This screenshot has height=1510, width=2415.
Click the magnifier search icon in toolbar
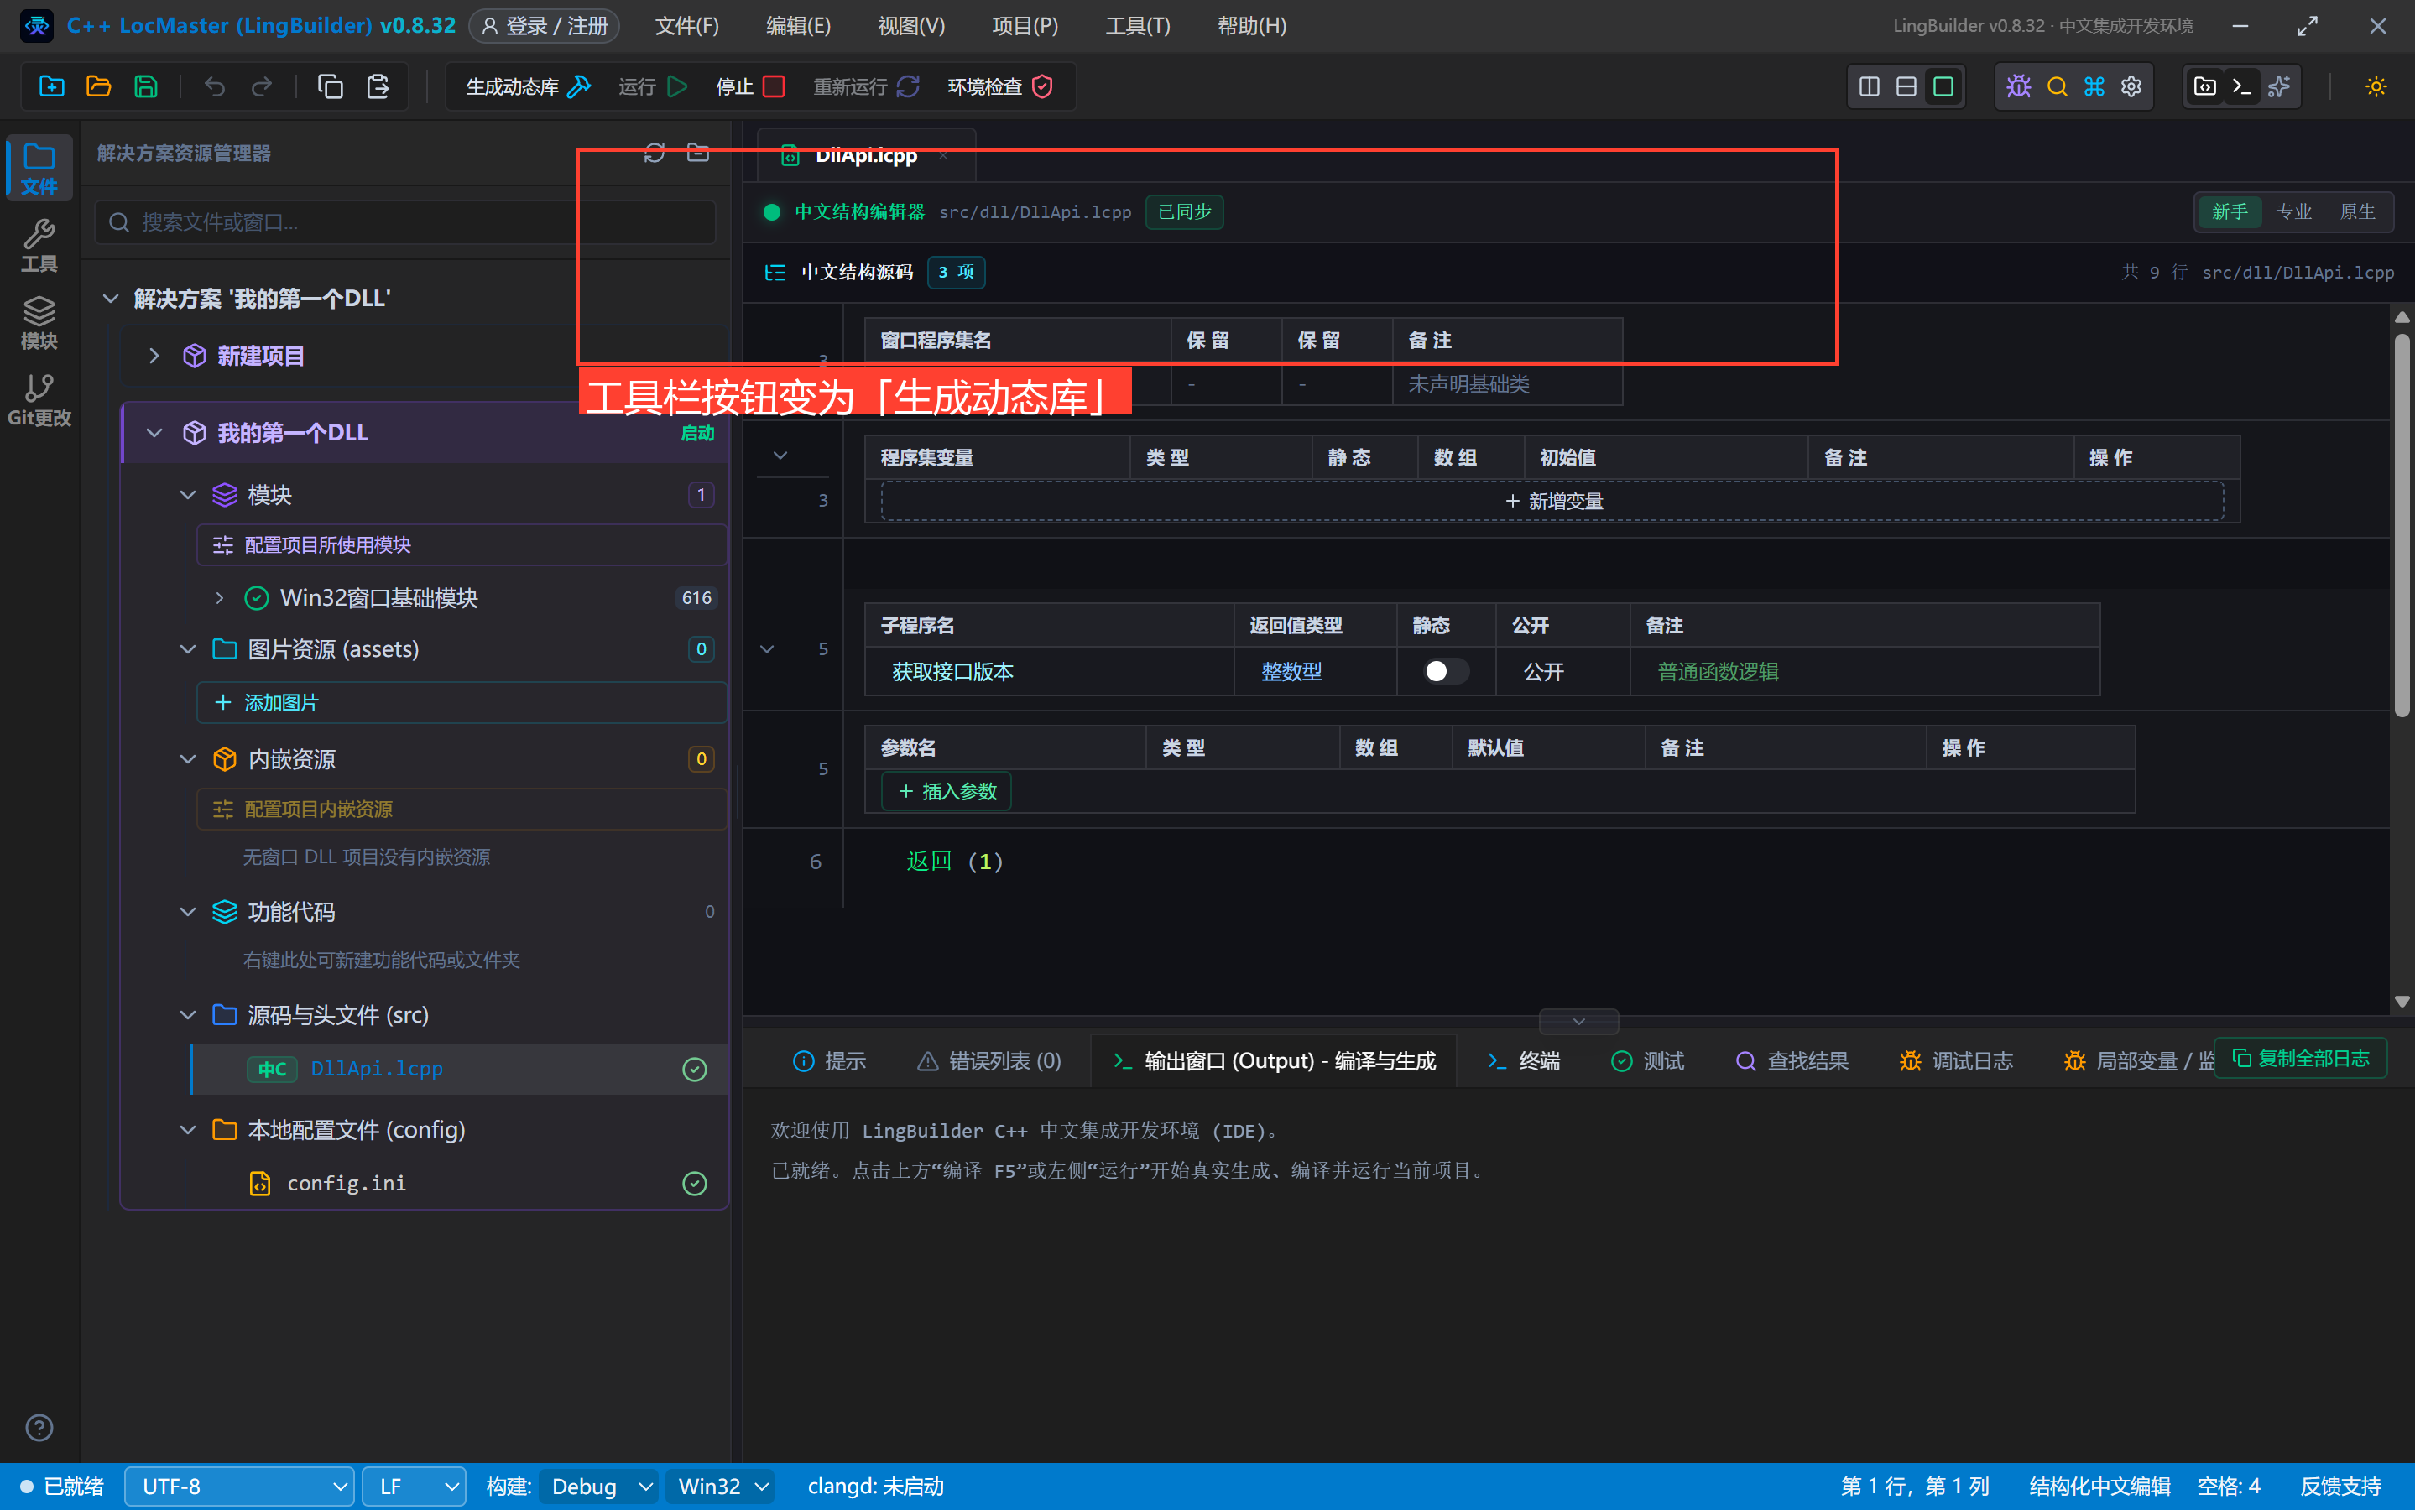pos(2057,87)
